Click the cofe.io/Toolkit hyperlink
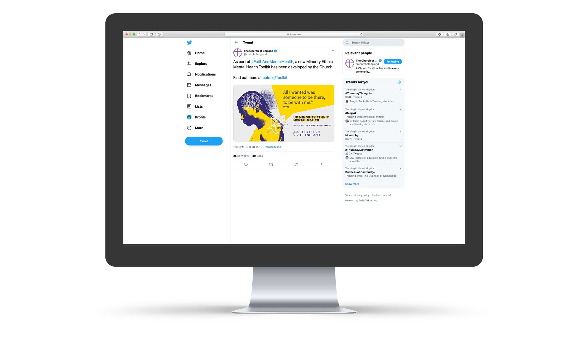This screenshot has width=574, height=339. [275, 77]
